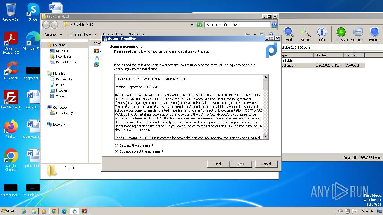Select Recycle Bin desktop icon
This screenshot has width=383, height=215.
11,12
